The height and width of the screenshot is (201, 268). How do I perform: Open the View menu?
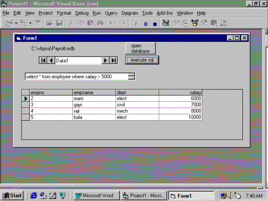30,13
